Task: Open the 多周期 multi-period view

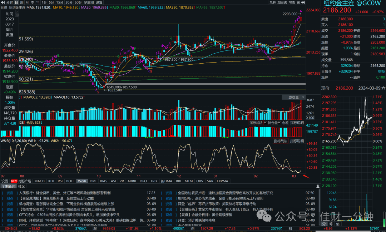Action: tap(89, 2)
